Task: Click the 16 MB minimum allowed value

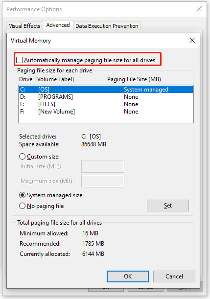Action: point(90,233)
